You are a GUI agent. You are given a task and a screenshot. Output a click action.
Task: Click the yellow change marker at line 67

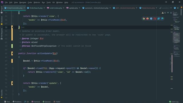point(12,61)
